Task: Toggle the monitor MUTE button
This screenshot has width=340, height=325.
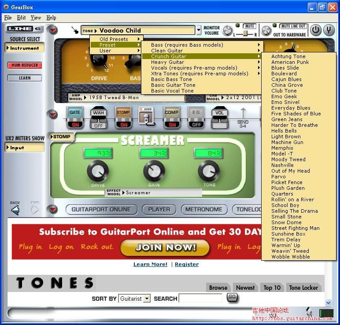Action: [250, 26]
